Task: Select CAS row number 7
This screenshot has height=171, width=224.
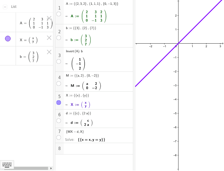Action: coord(59,131)
